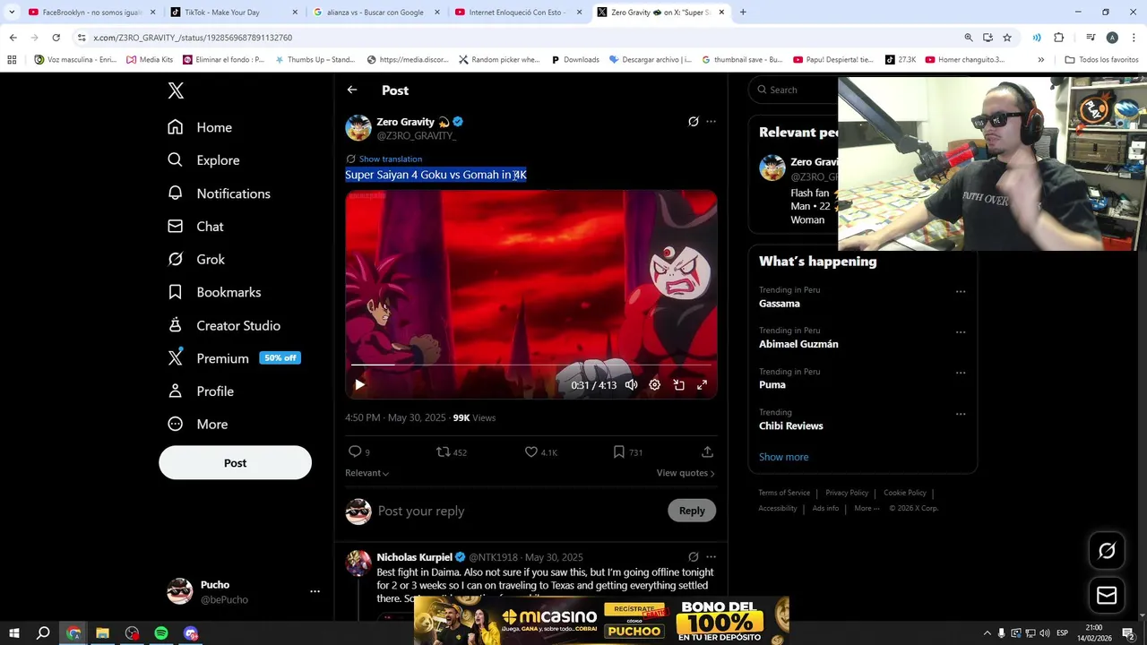Click the Grok icon on Nicholas Kurpiel's reply
The image size is (1147, 645).
coord(693,557)
